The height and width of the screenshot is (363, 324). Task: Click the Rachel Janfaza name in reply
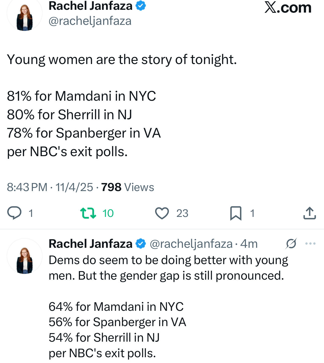90,244
